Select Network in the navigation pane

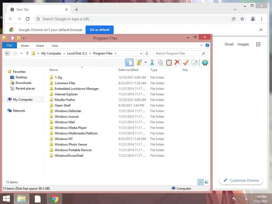[x=16, y=111]
